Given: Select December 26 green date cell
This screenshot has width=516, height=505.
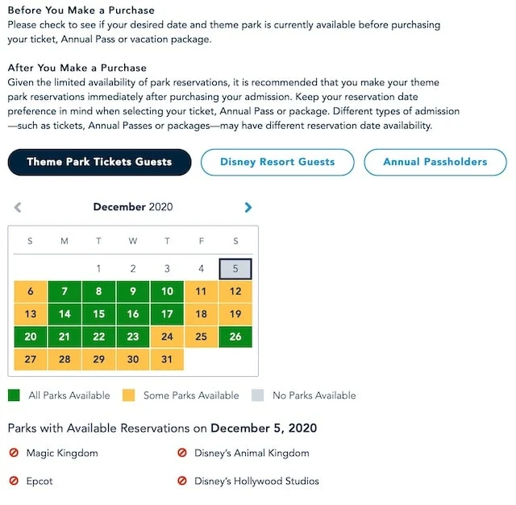Looking at the screenshot, I should point(235,337).
